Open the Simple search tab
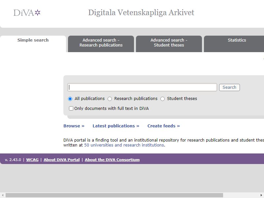This screenshot has height=198, width=264. (x=33, y=44)
